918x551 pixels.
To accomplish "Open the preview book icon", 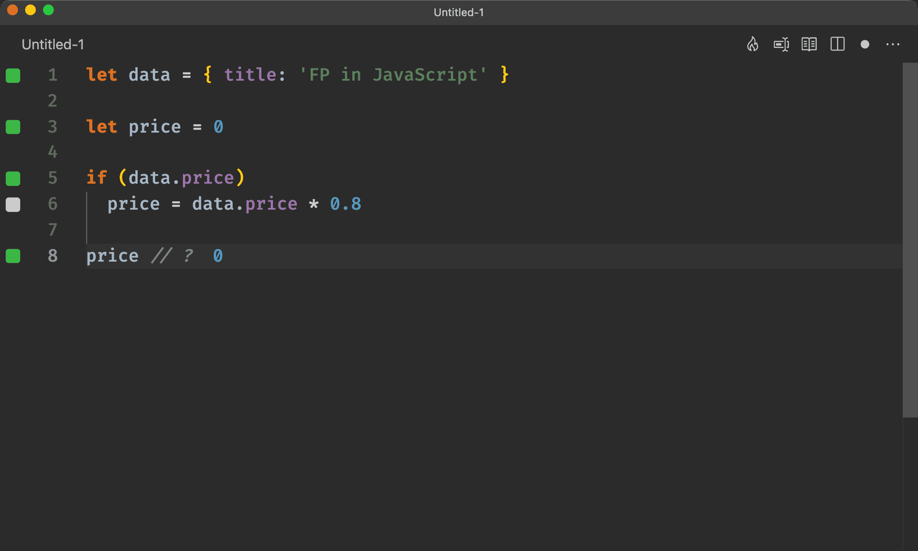I will (x=809, y=44).
